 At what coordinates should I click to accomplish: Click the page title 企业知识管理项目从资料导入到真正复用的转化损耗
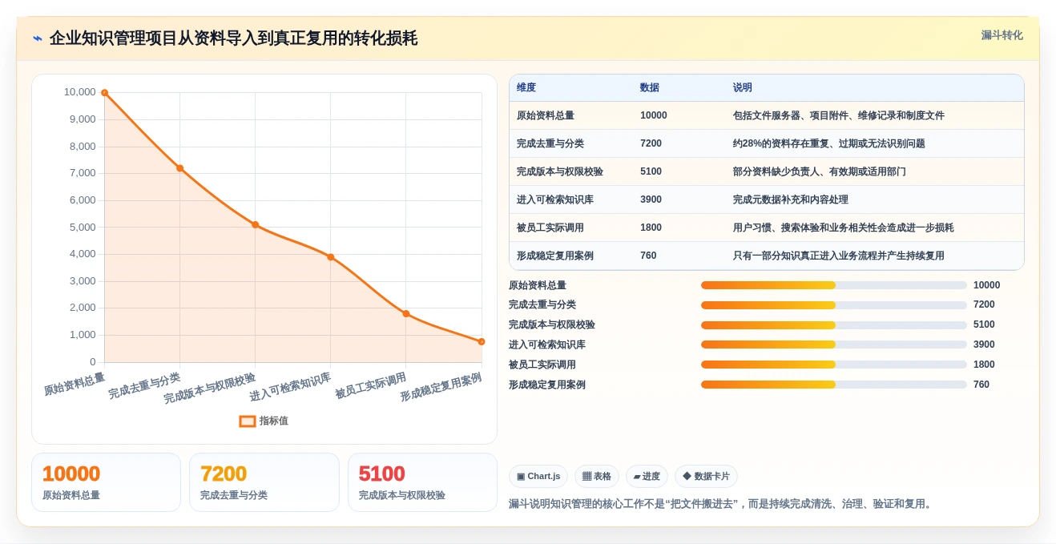click(233, 38)
